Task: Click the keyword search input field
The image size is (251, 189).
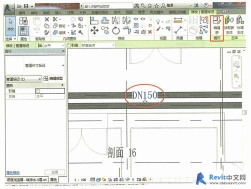Action: (108, 6)
